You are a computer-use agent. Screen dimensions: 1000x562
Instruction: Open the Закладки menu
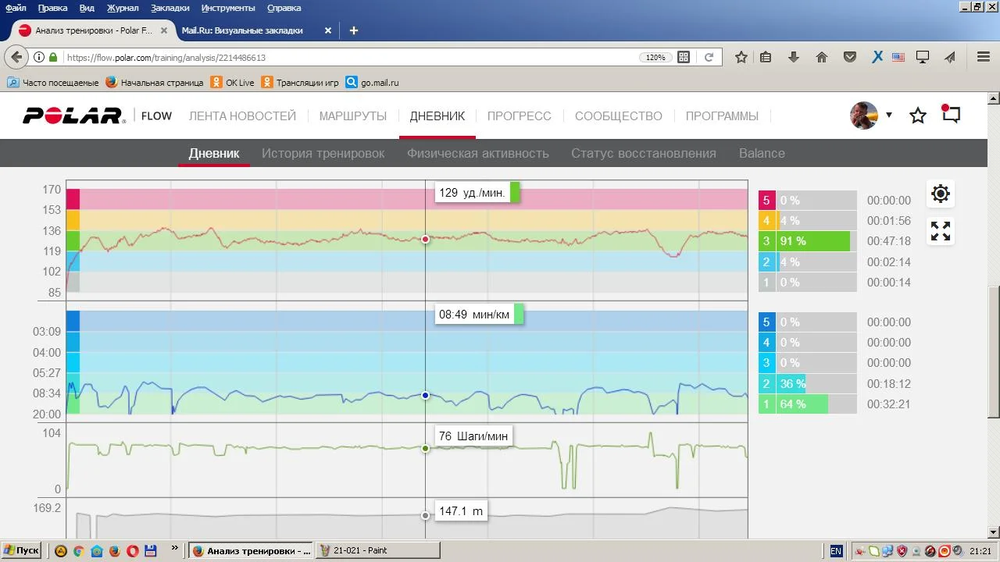[x=171, y=8]
